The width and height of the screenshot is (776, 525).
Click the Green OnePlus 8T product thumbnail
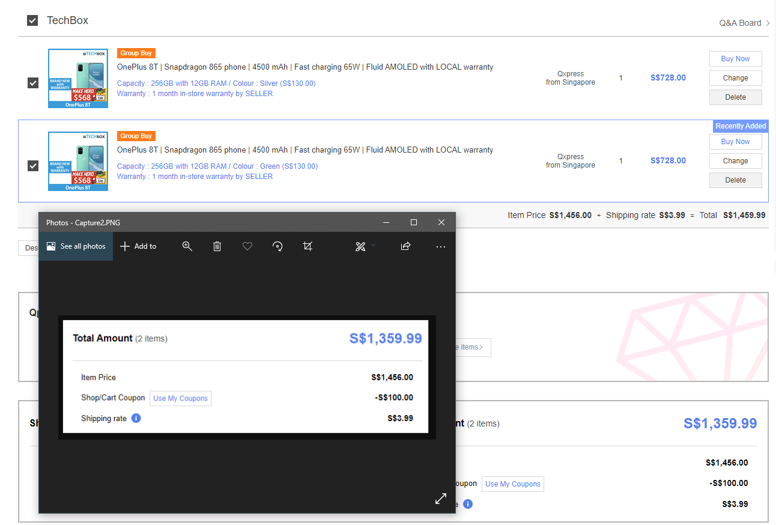78,161
